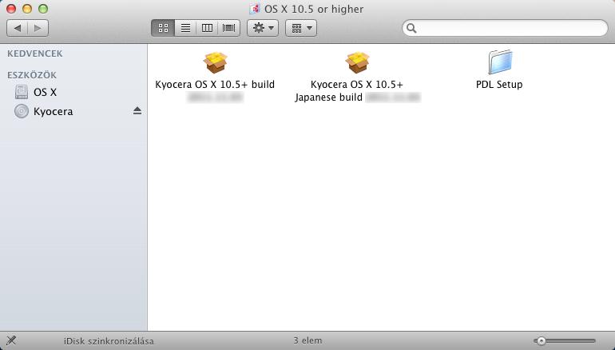Click the ESZKÖZÖK sidebar heading
Image resolution: width=615 pixels, height=350 pixels.
(x=32, y=75)
